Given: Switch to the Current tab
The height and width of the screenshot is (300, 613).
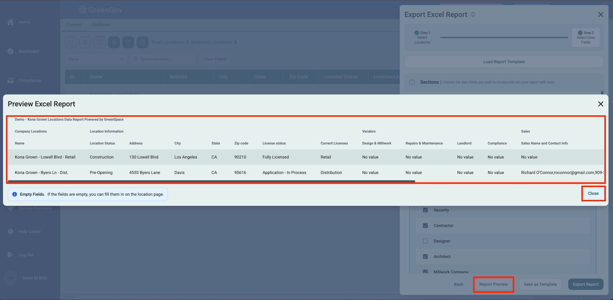Looking at the screenshot, I should pos(74,25).
